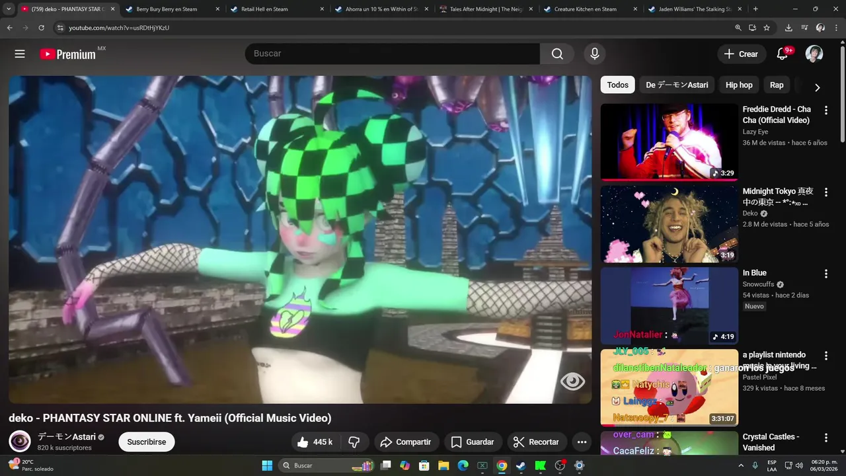Image resolution: width=846 pixels, height=476 pixels.
Task: Dislike the video with thumbs down
Action: coord(354,442)
